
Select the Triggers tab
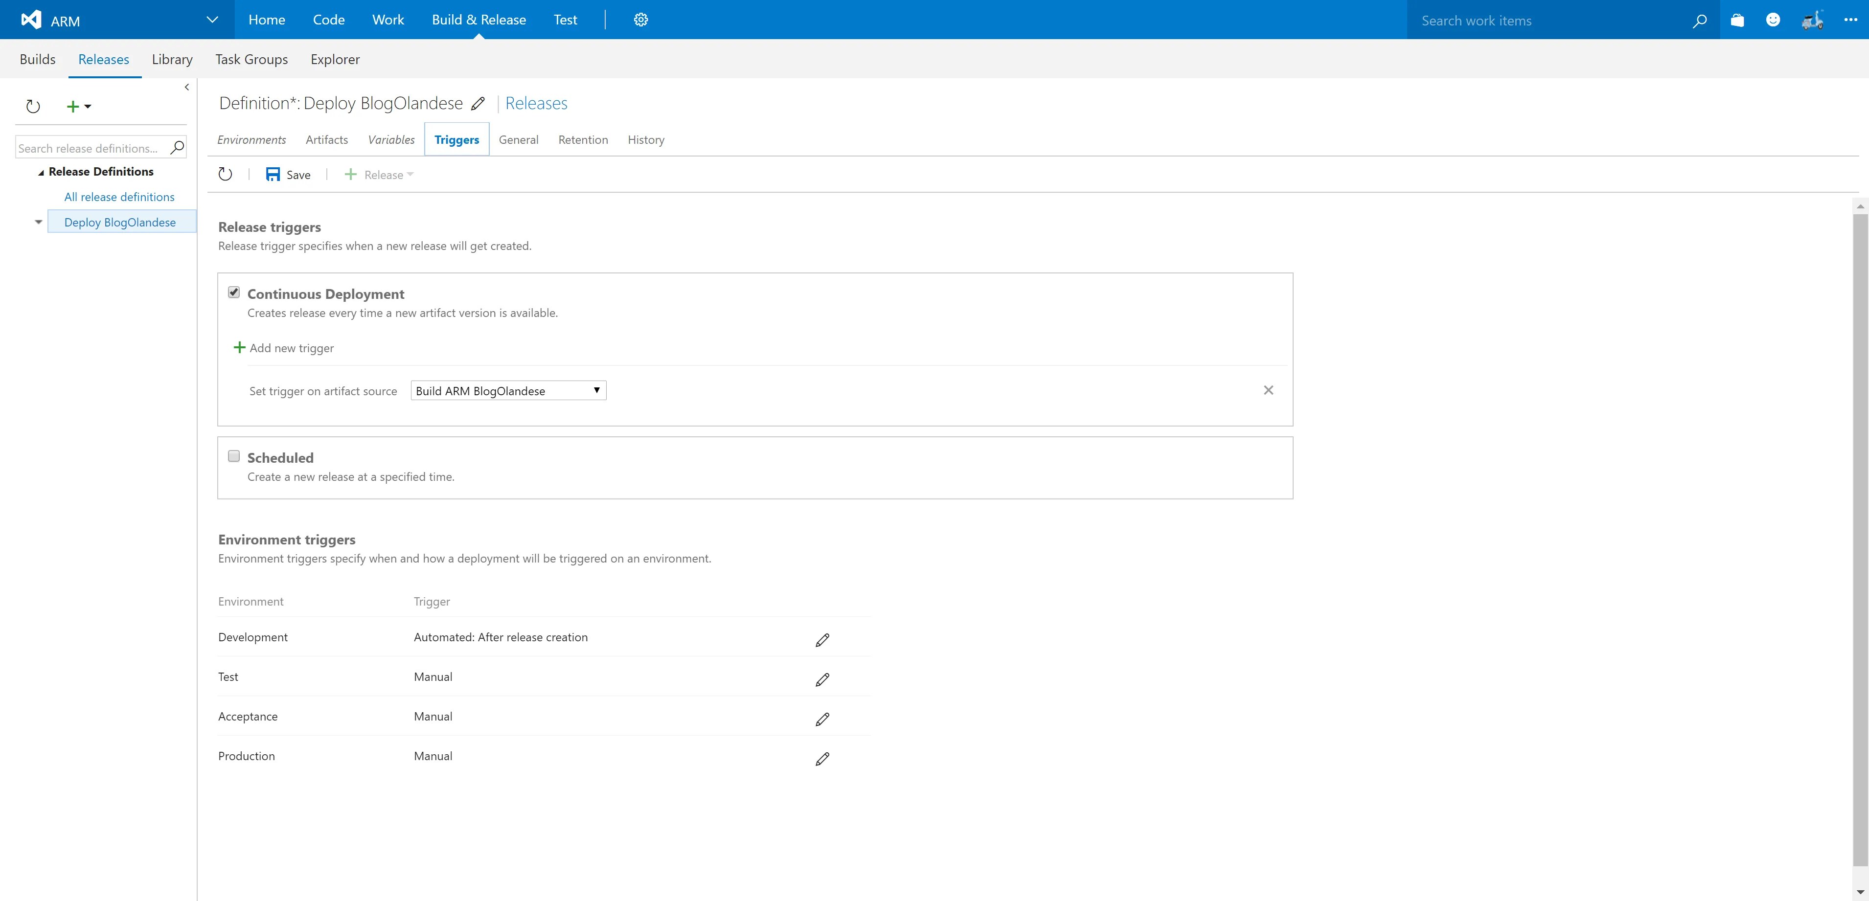coord(456,139)
